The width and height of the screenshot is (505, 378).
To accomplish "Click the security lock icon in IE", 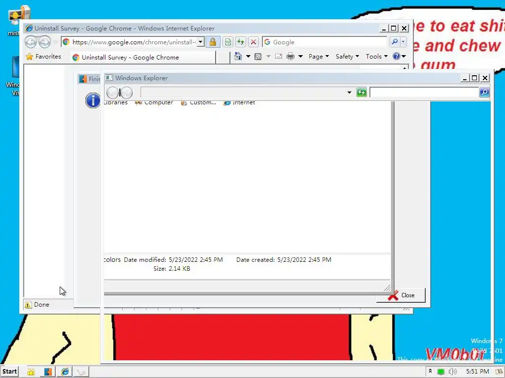I will 213,42.
